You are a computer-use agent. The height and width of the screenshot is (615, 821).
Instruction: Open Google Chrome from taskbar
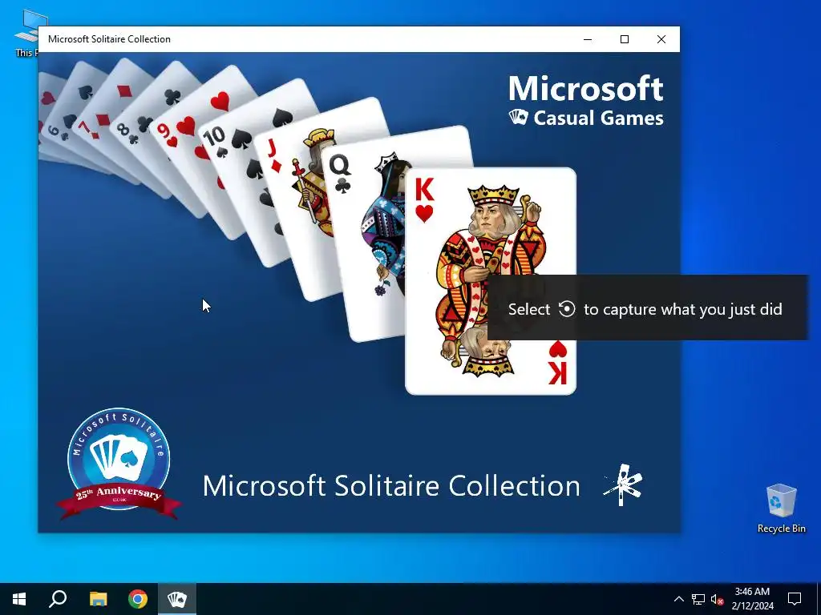138,599
